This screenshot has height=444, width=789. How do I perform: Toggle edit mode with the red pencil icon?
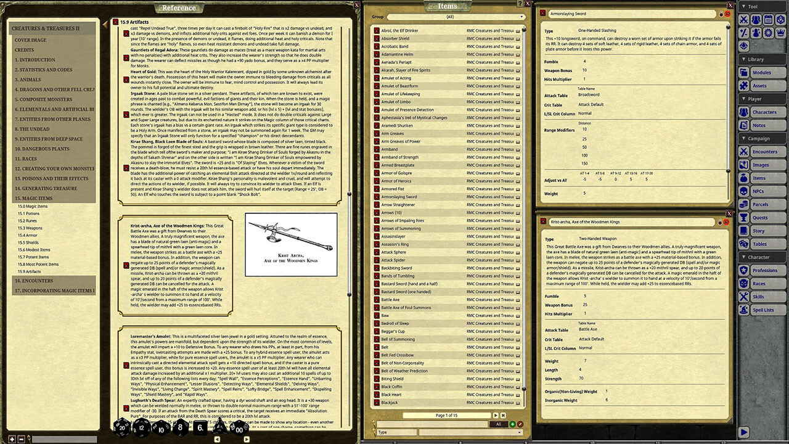[x=520, y=424]
